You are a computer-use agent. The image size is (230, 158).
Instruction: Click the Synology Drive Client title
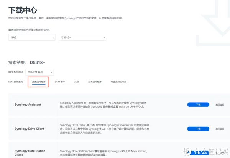[30, 129]
